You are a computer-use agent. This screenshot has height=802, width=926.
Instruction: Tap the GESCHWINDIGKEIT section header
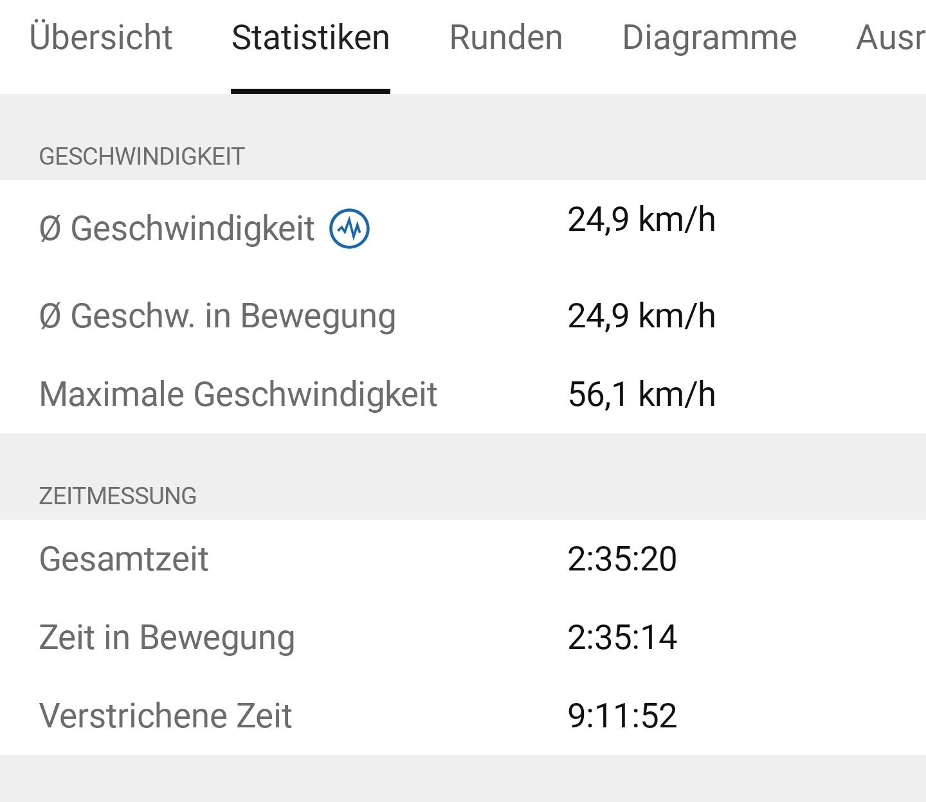[141, 156]
